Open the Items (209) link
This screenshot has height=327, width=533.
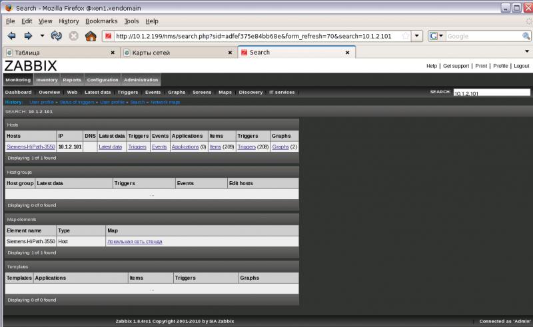coord(215,147)
